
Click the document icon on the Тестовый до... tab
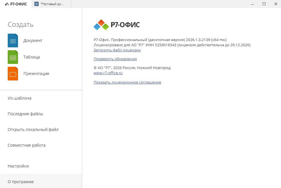pyautogui.click(x=36, y=4)
